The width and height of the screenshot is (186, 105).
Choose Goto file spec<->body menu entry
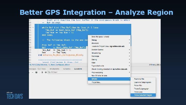[109, 37]
